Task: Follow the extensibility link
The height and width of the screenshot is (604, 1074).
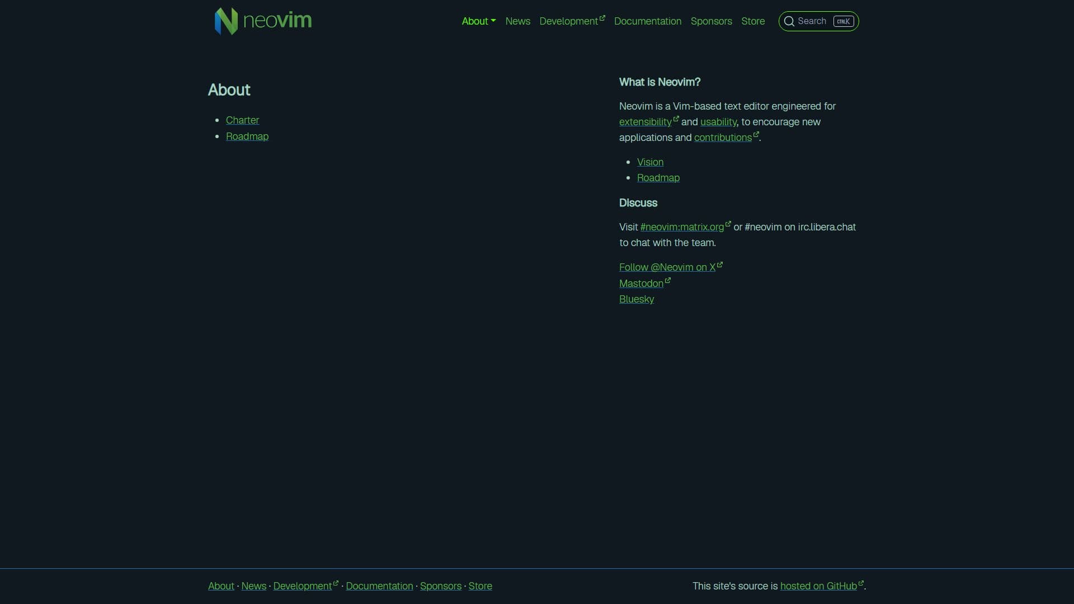Action: click(x=649, y=122)
